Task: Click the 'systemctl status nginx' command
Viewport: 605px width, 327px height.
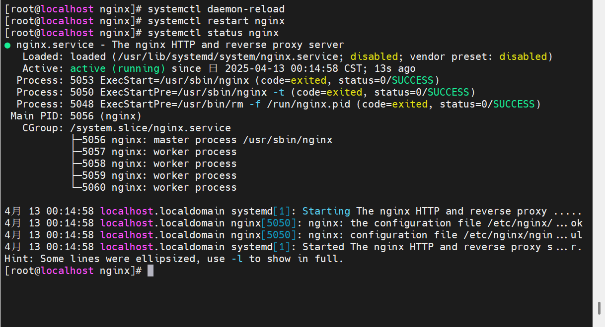Action: [213, 33]
